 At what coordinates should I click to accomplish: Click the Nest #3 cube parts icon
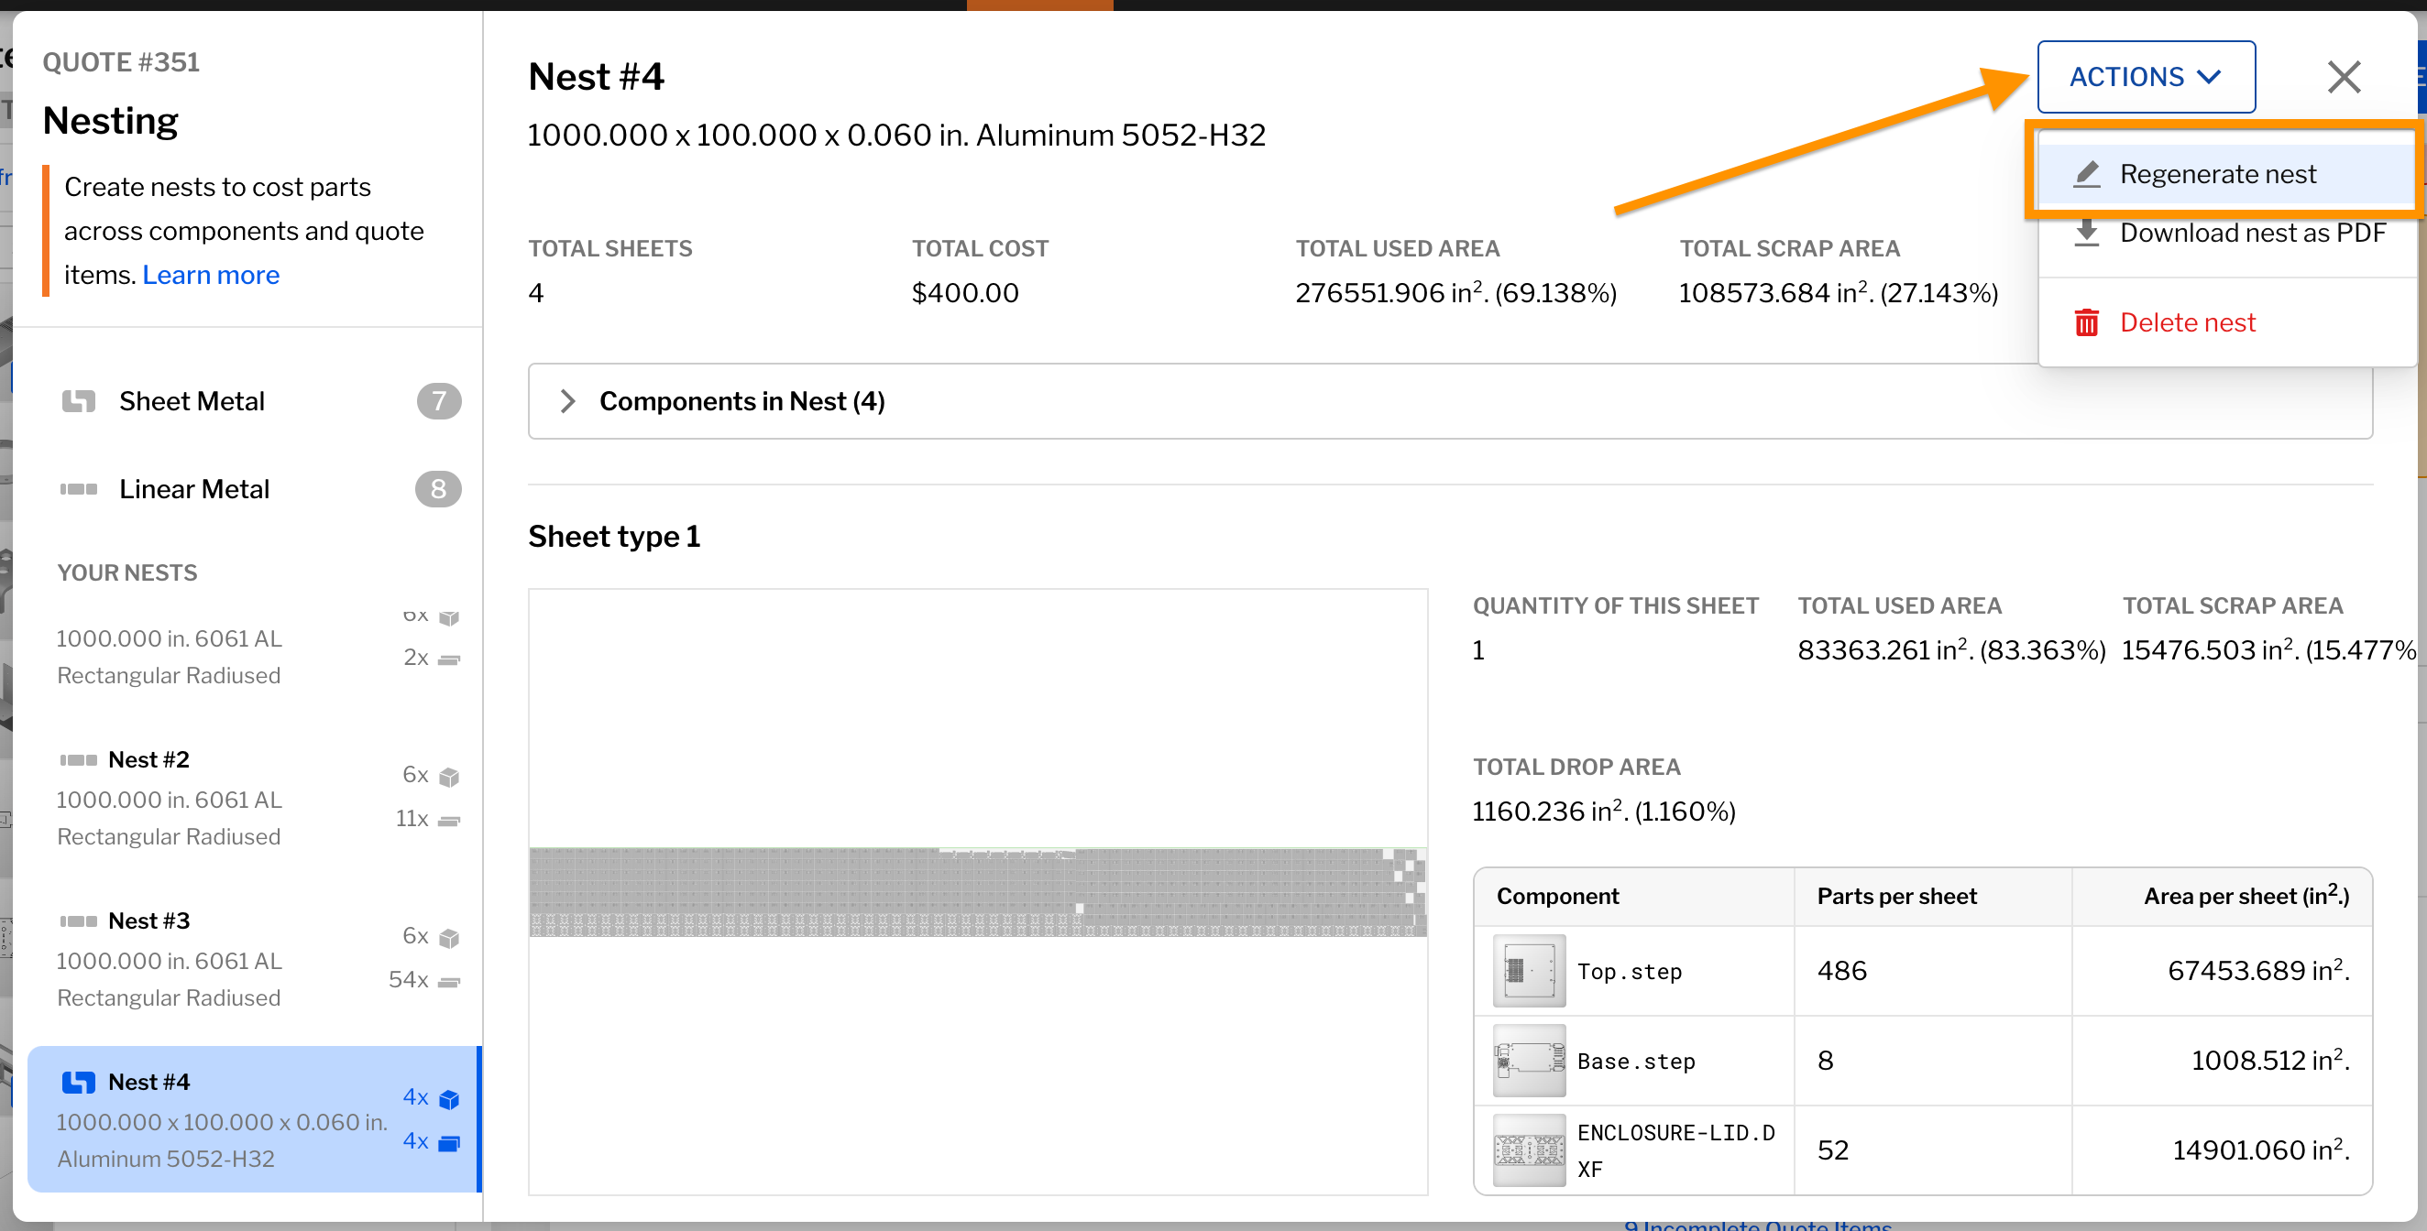click(x=449, y=937)
